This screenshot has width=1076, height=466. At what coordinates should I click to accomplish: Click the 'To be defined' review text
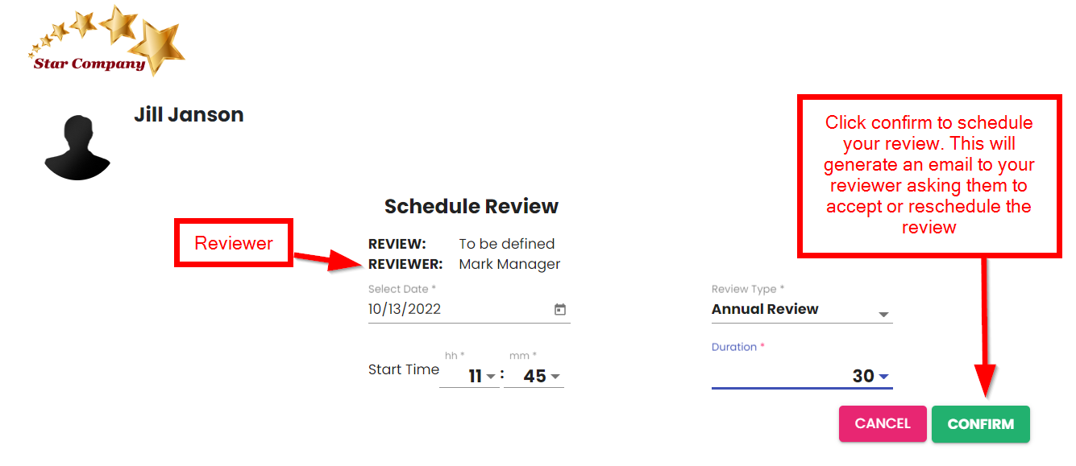pyautogui.click(x=507, y=244)
